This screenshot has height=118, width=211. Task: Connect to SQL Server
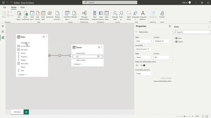point(38,15)
